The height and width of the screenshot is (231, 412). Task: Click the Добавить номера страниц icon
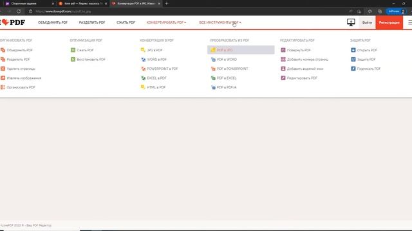(283, 60)
